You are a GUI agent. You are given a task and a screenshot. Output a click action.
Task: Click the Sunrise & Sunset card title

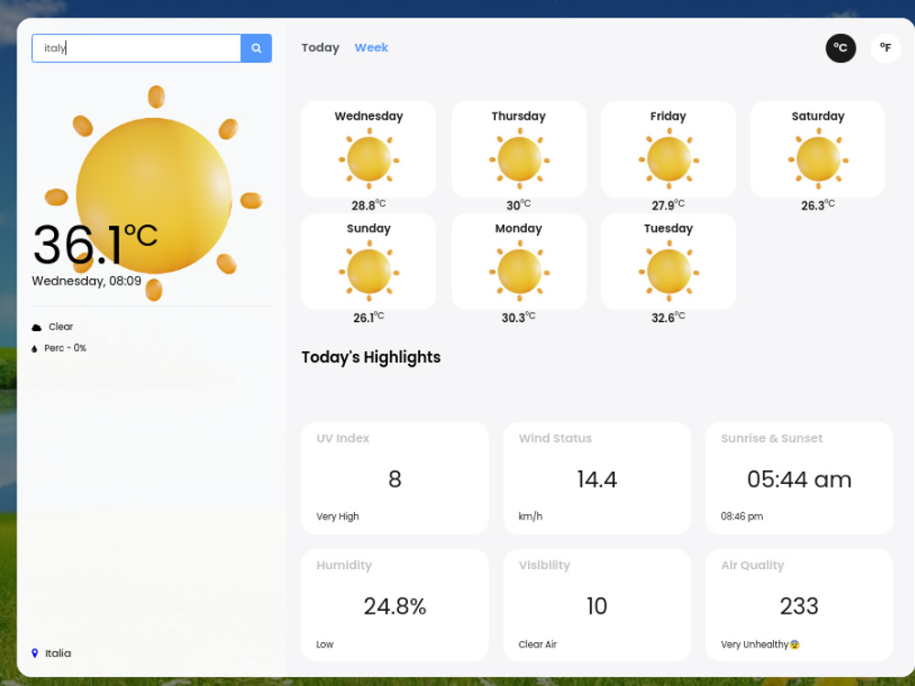click(x=772, y=438)
